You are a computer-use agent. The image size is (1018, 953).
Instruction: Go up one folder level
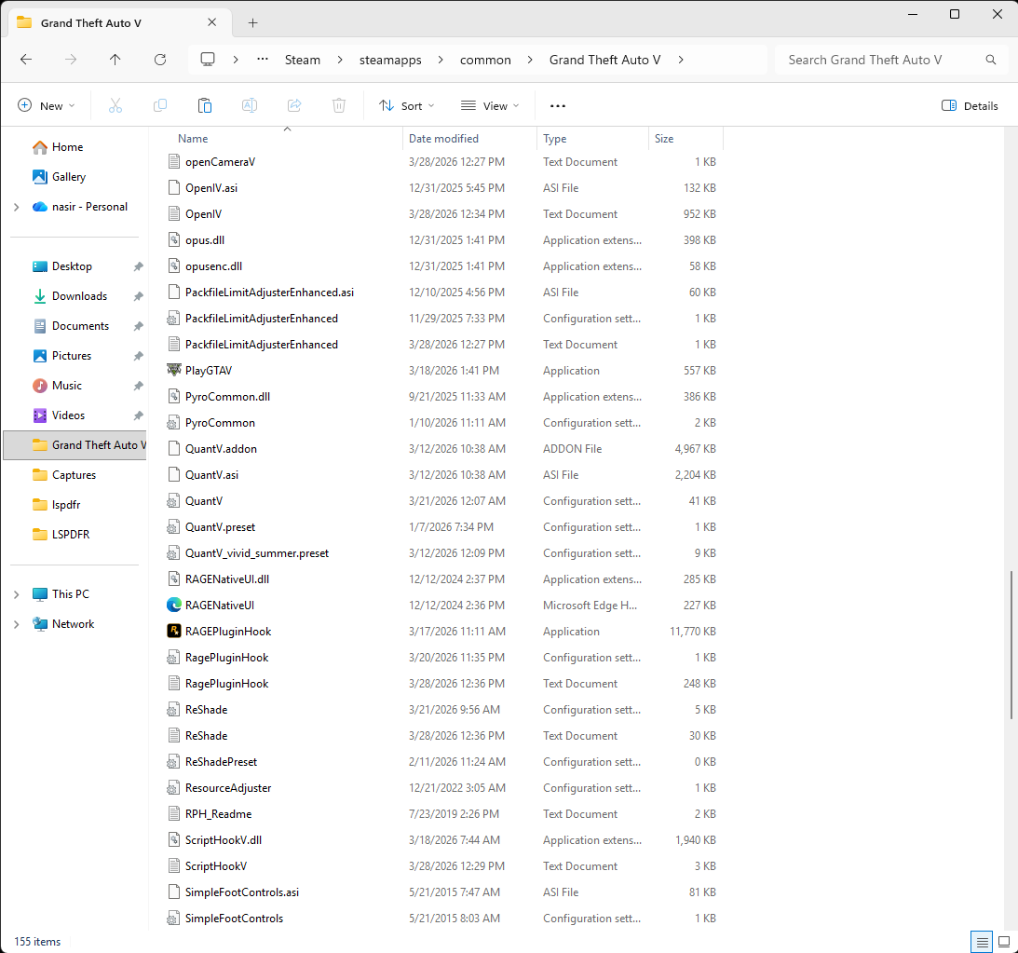pos(115,60)
